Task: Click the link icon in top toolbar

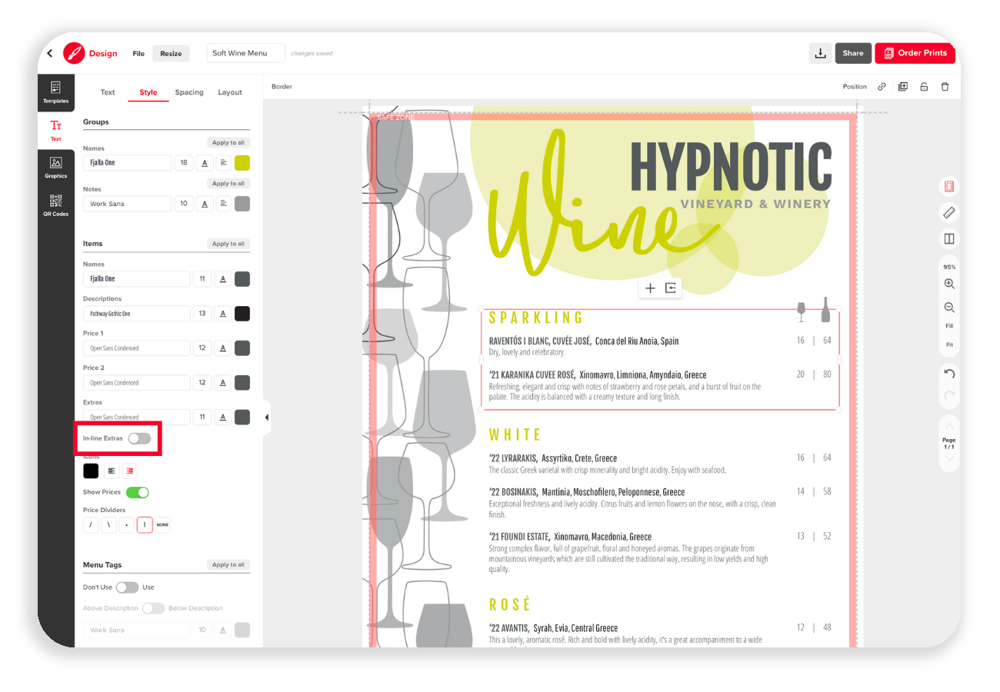Action: coord(882,87)
